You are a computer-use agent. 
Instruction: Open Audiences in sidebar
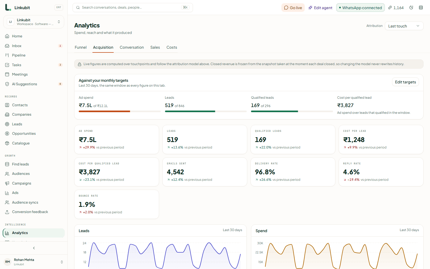click(x=34, y=174)
